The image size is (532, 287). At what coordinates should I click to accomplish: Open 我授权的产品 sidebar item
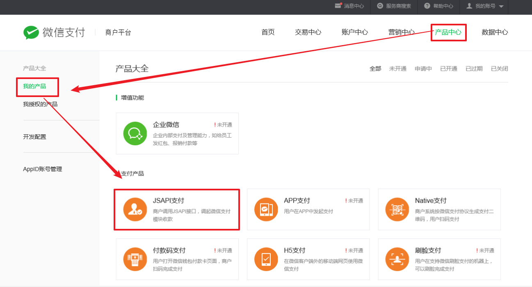click(40, 104)
